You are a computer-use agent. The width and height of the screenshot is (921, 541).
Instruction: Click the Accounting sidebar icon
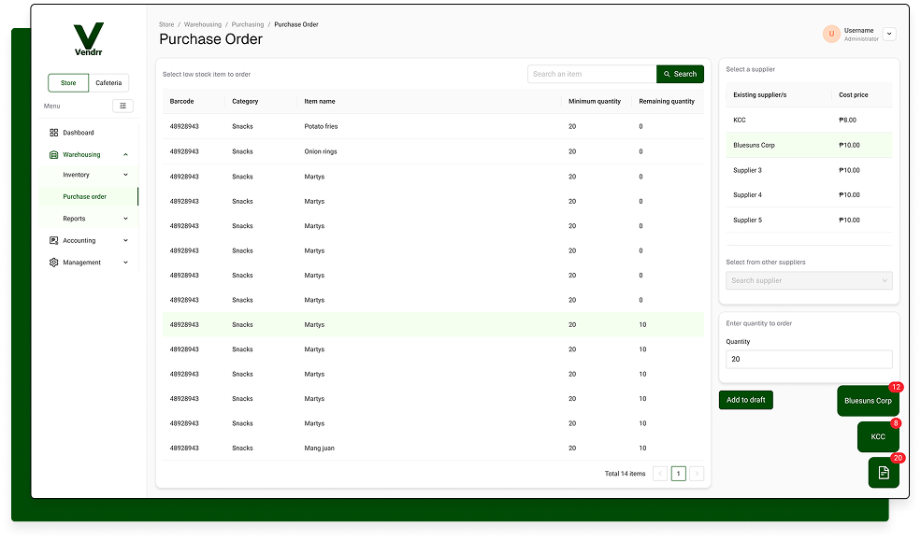[54, 241]
